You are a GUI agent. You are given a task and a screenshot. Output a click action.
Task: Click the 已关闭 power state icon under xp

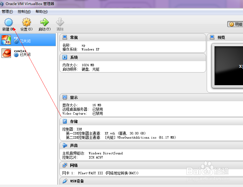(16, 42)
